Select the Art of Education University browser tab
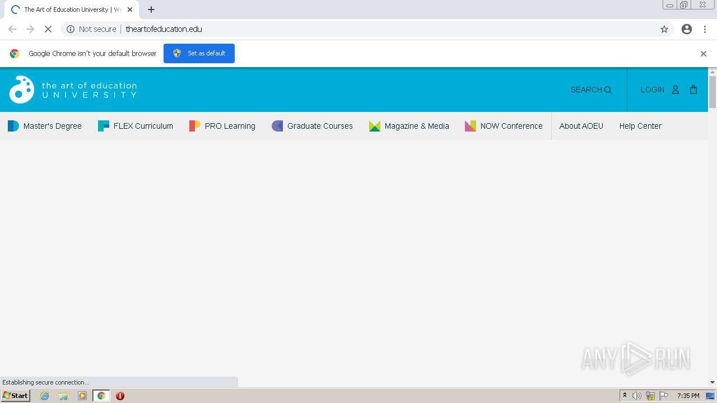The height and width of the screenshot is (403, 717). (x=72, y=10)
